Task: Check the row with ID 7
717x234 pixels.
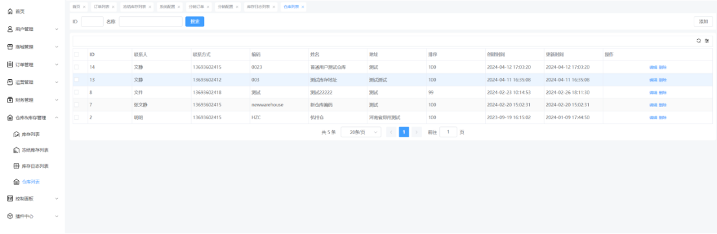Action: [76, 105]
